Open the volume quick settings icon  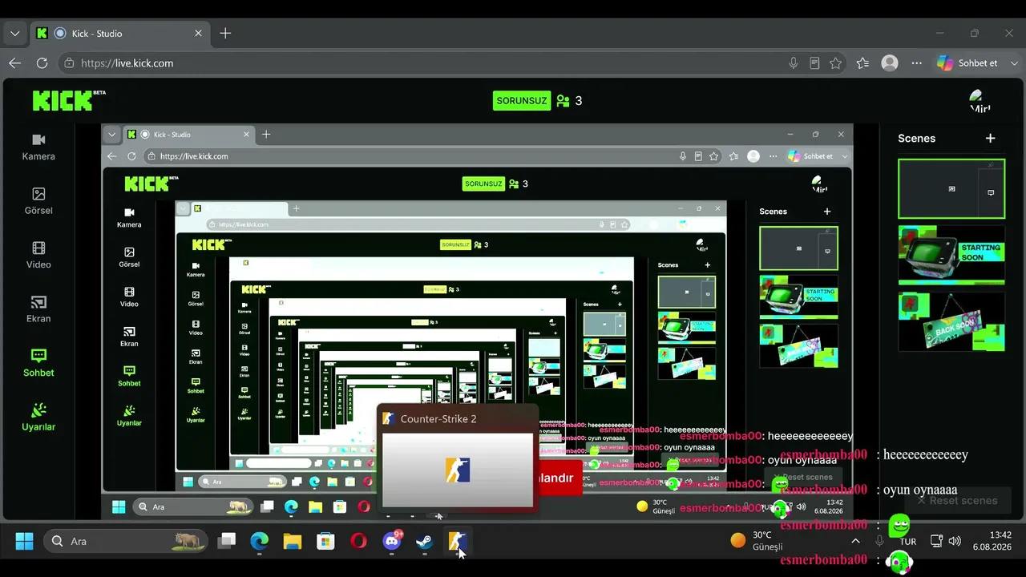tap(954, 541)
